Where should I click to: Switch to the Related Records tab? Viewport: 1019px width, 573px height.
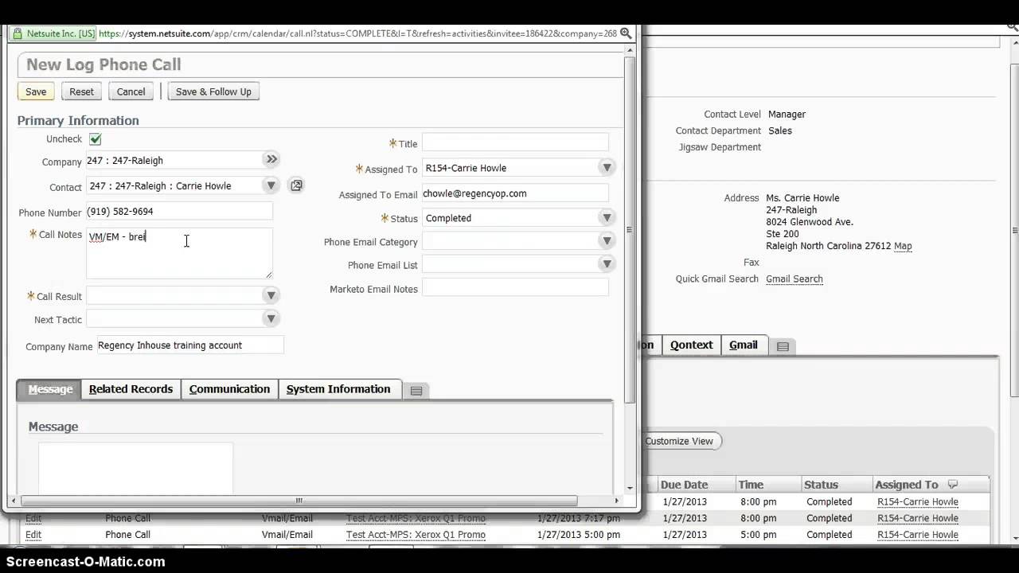click(x=131, y=389)
